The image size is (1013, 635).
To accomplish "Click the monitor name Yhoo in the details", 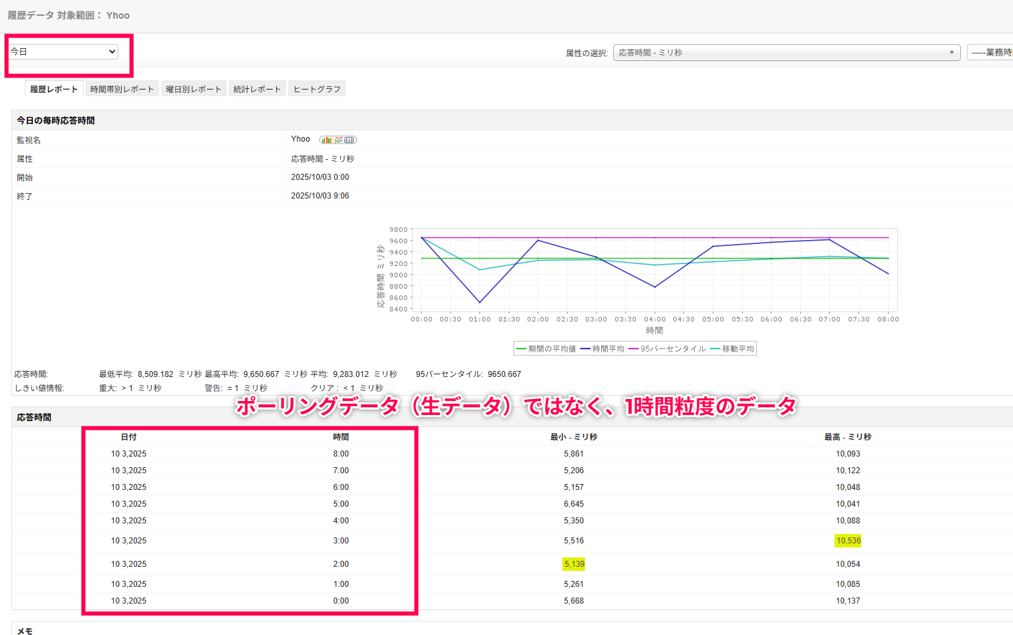I will click(300, 139).
